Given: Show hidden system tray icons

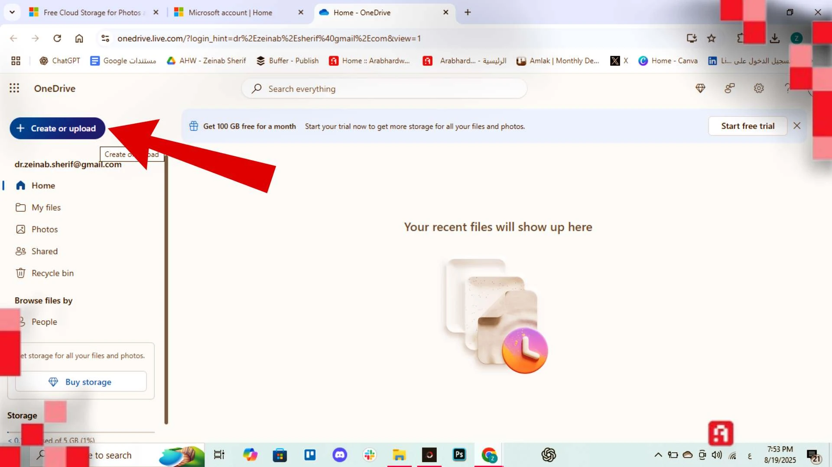Looking at the screenshot, I should [658, 455].
